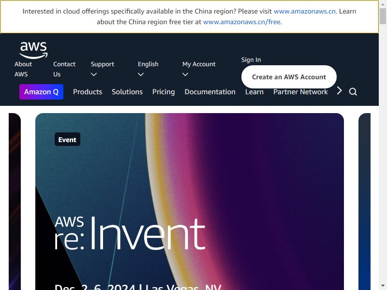
Task: Open the Learn menu
Action: click(x=254, y=92)
